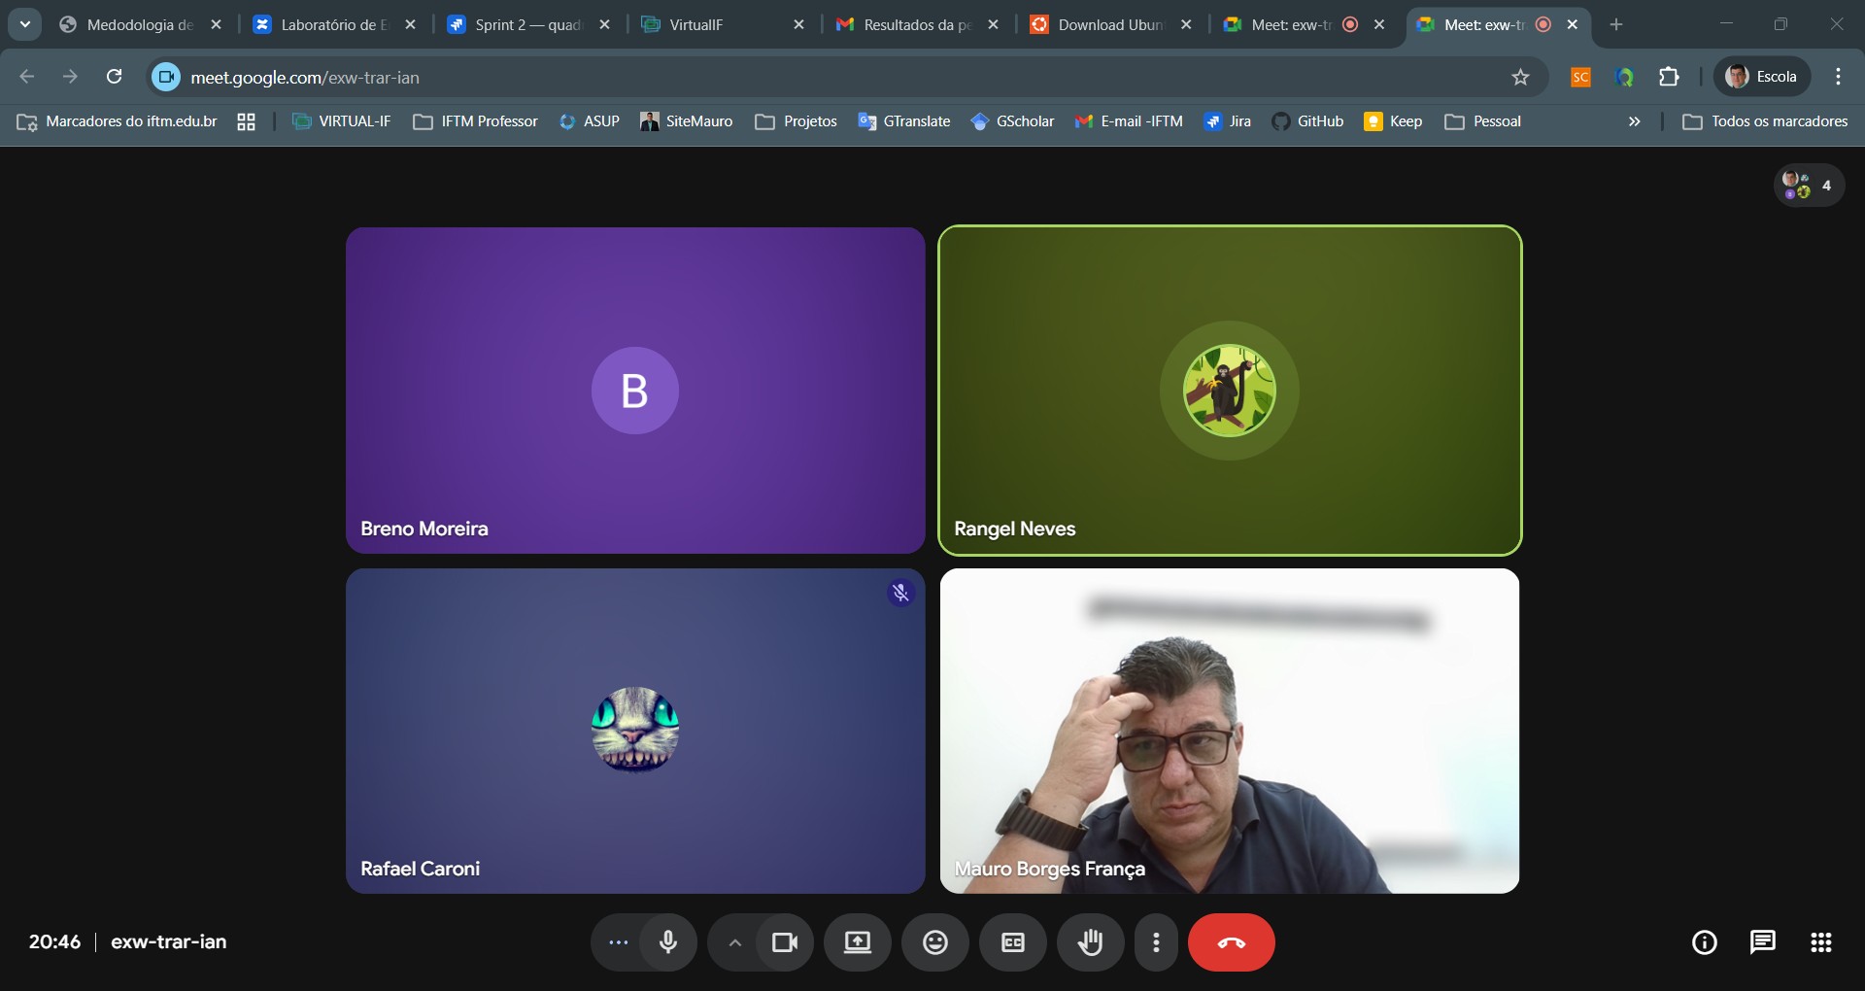The height and width of the screenshot is (991, 1865).
Task: Go forward in browser history
Action: pyautogui.click(x=70, y=77)
